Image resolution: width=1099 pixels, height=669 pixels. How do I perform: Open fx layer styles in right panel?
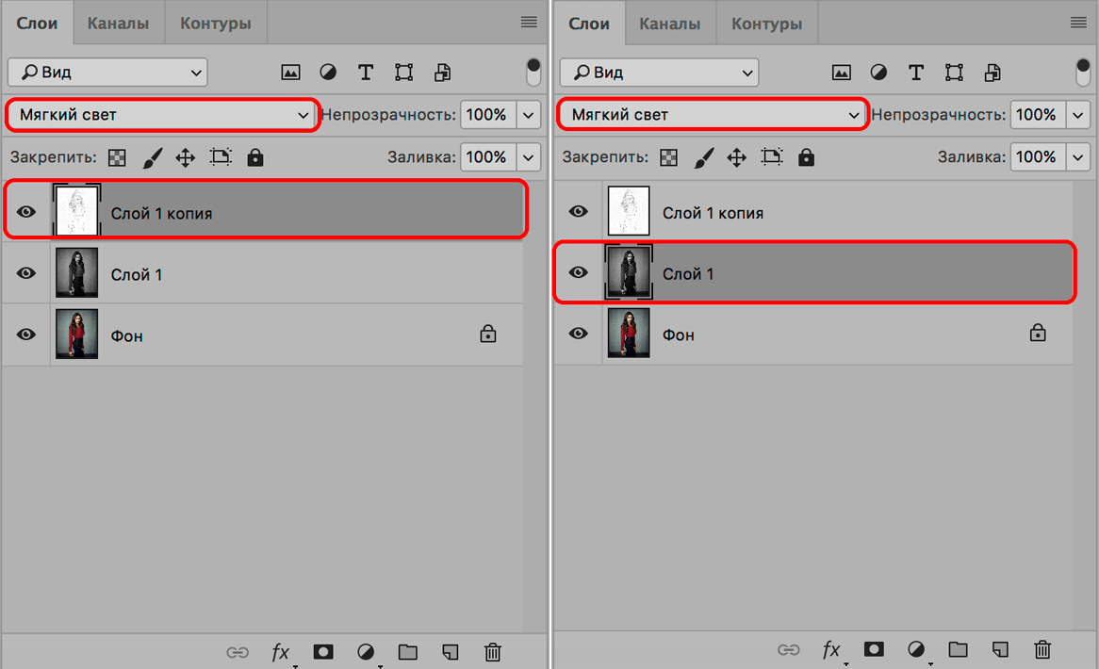coord(830,649)
